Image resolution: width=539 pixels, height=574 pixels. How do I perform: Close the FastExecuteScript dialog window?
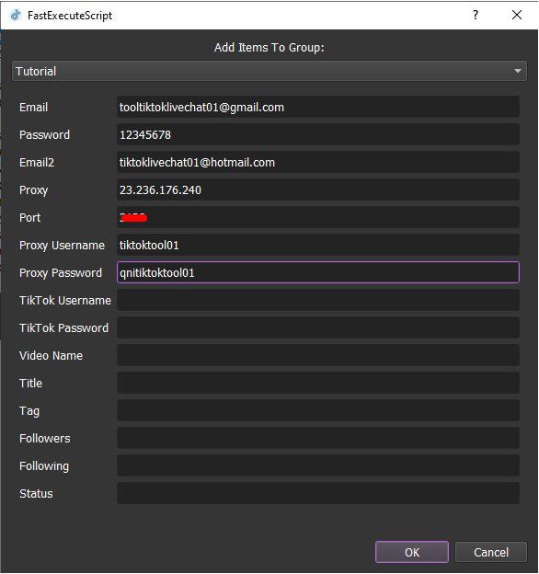coord(517,15)
